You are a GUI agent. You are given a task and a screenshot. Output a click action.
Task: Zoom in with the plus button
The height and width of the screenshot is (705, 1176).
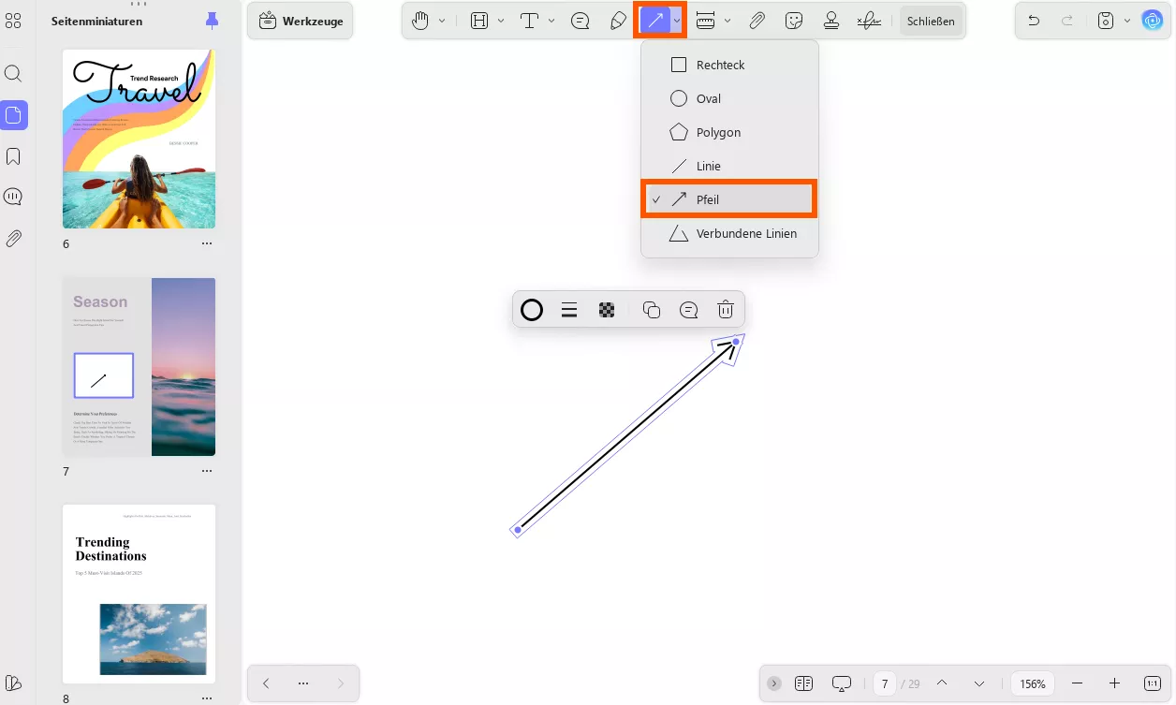coord(1114,683)
